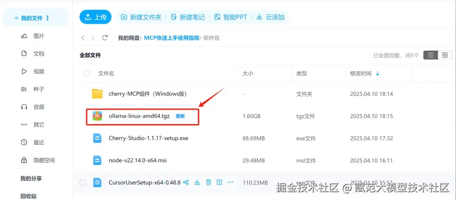Image resolution: width=456 pixels, height=200 pixels.
Task: Open 云添加 cloud add option
Action: pos(271,17)
